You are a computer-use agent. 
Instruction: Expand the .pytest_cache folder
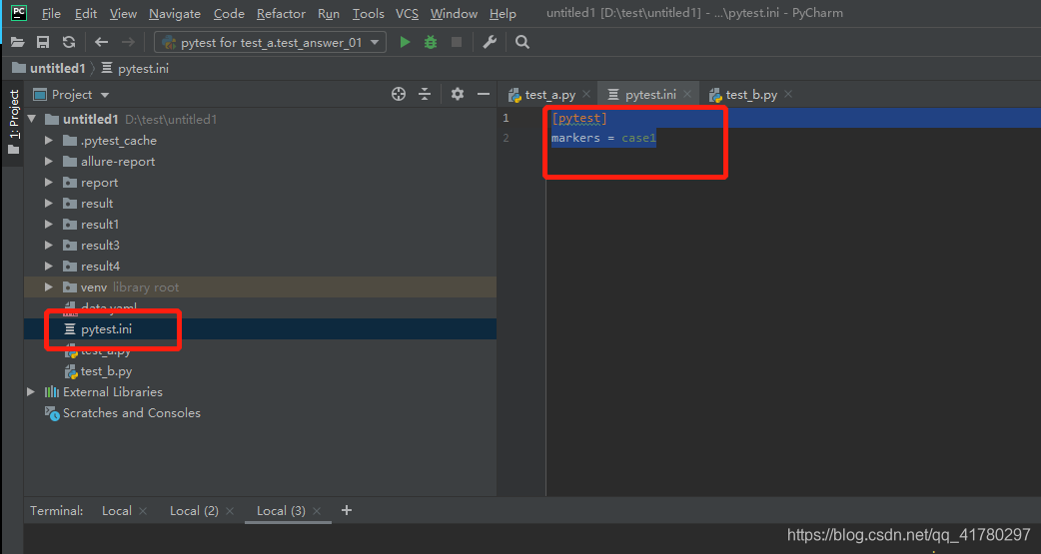click(49, 141)
